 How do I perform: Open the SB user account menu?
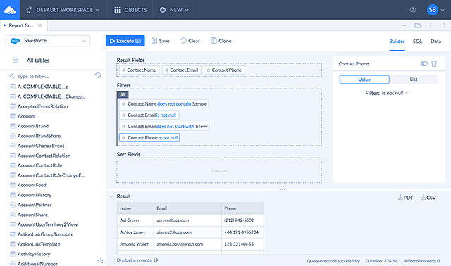435,10
